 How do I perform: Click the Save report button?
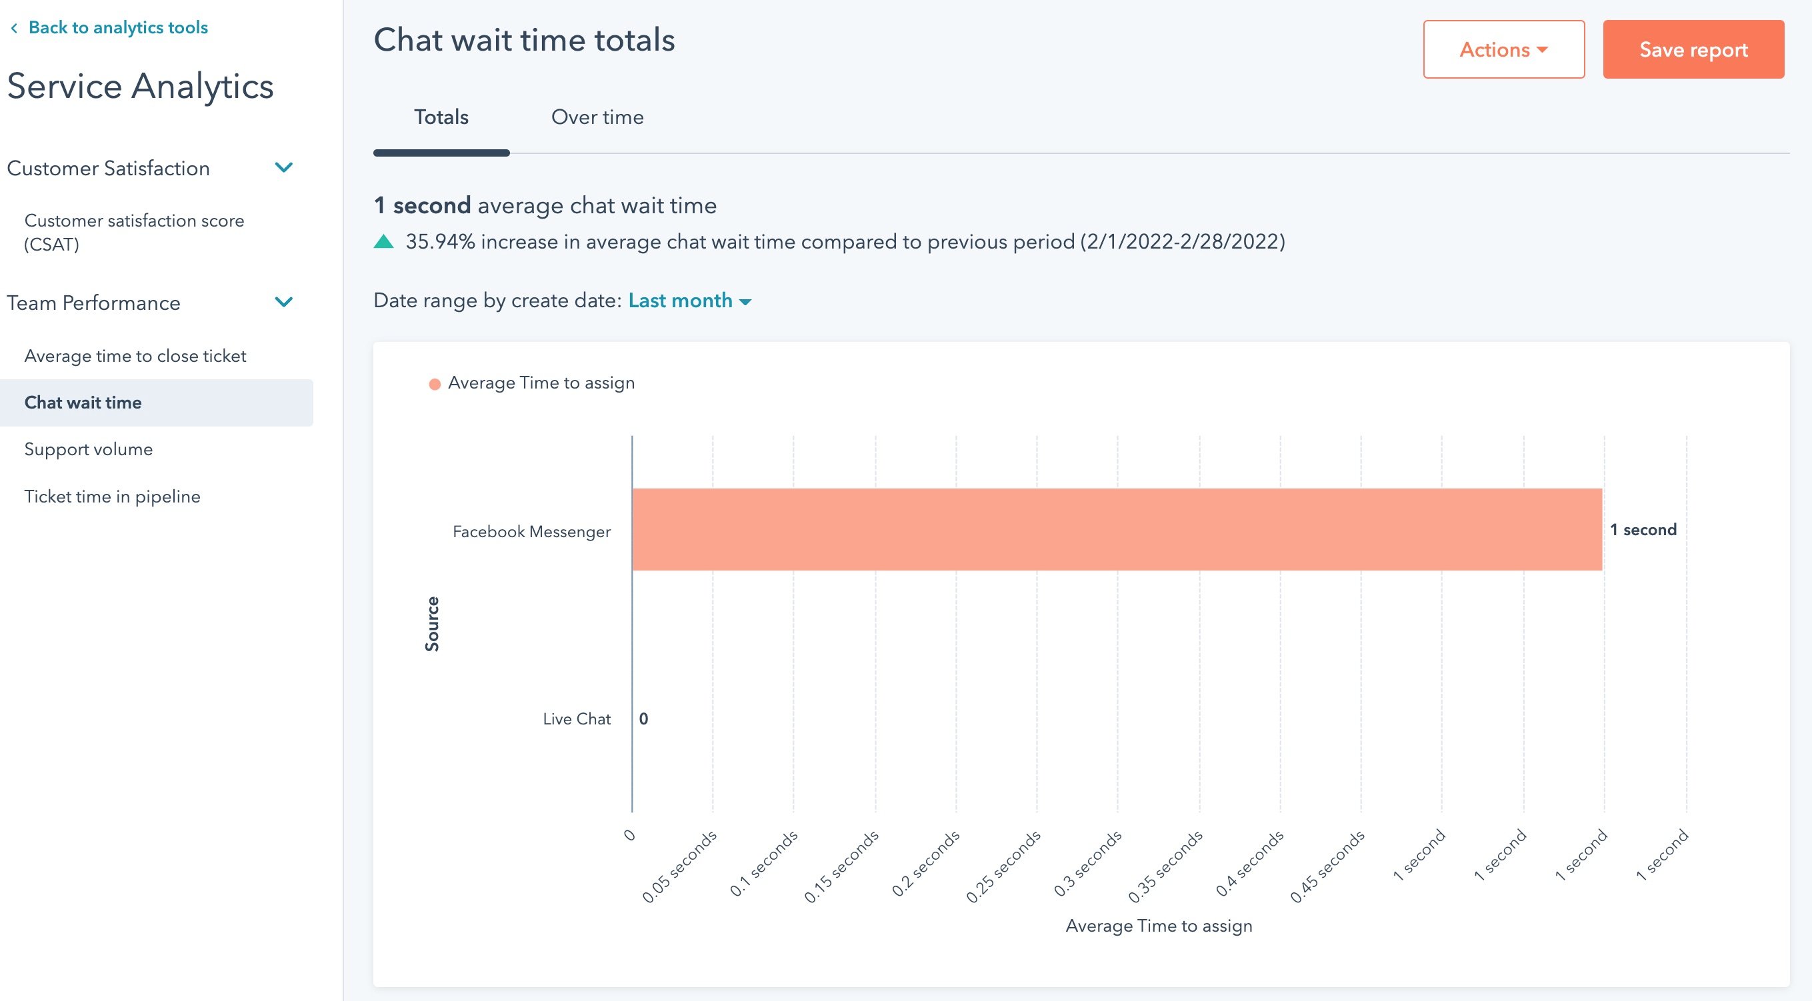[1693, 49]
